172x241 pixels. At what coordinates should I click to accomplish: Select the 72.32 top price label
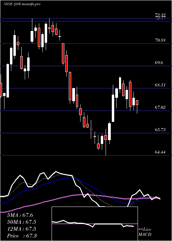click(160, 15)
